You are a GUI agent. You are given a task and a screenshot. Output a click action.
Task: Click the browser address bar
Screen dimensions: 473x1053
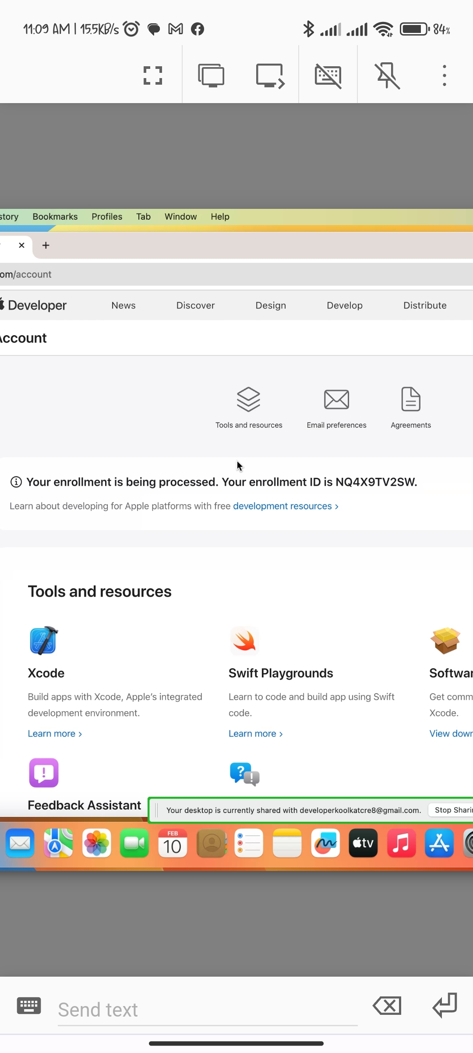[x=236, y=275]
